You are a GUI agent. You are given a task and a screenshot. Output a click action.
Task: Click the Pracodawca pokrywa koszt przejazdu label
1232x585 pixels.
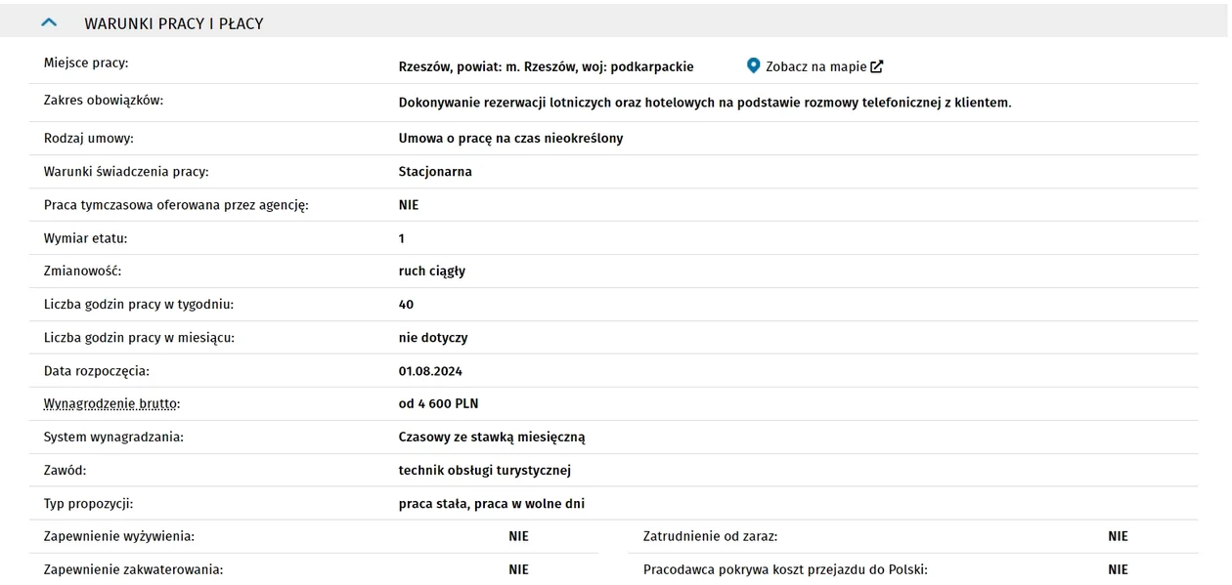[x=785, y=569]
